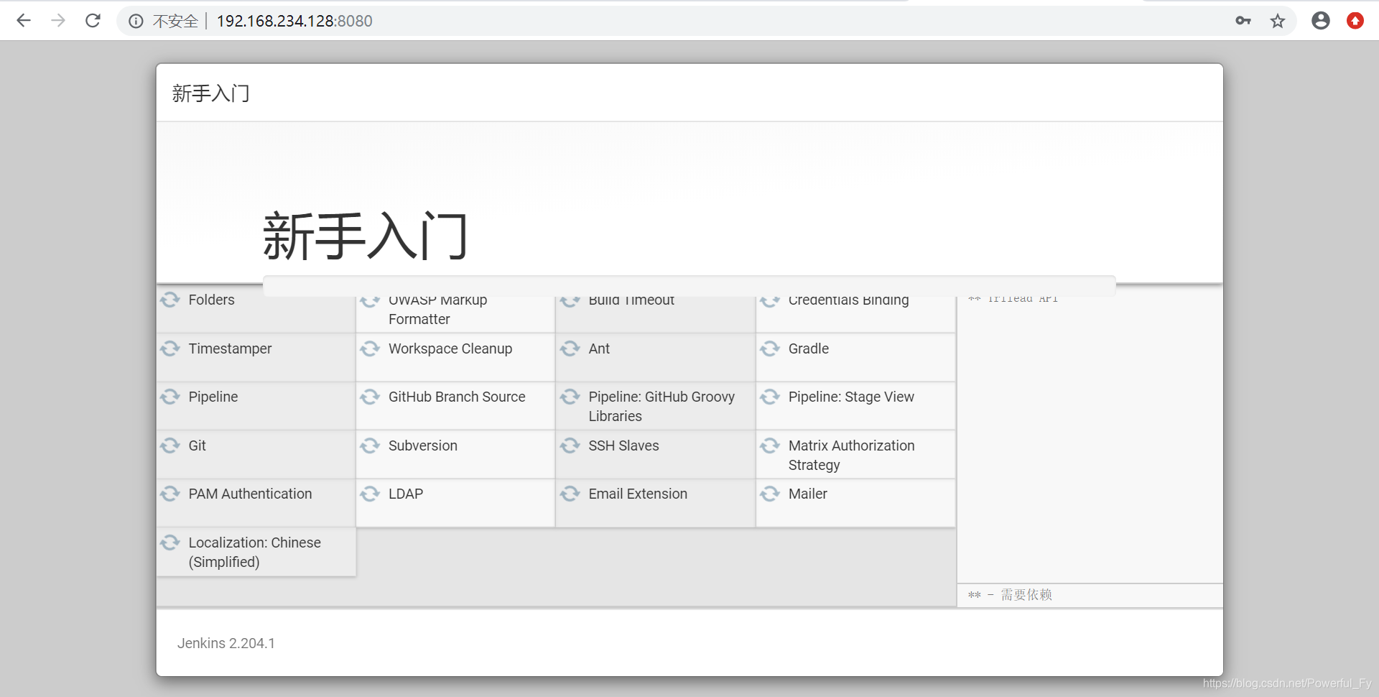Click the browser back arrow
This screenshot has width=1379, height=697.
[24, 21]
